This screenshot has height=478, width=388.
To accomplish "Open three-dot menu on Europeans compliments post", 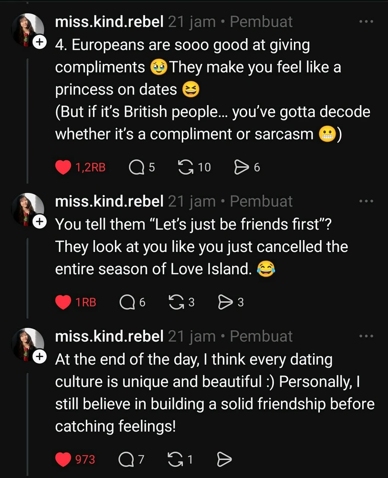I will pos(366,22).
